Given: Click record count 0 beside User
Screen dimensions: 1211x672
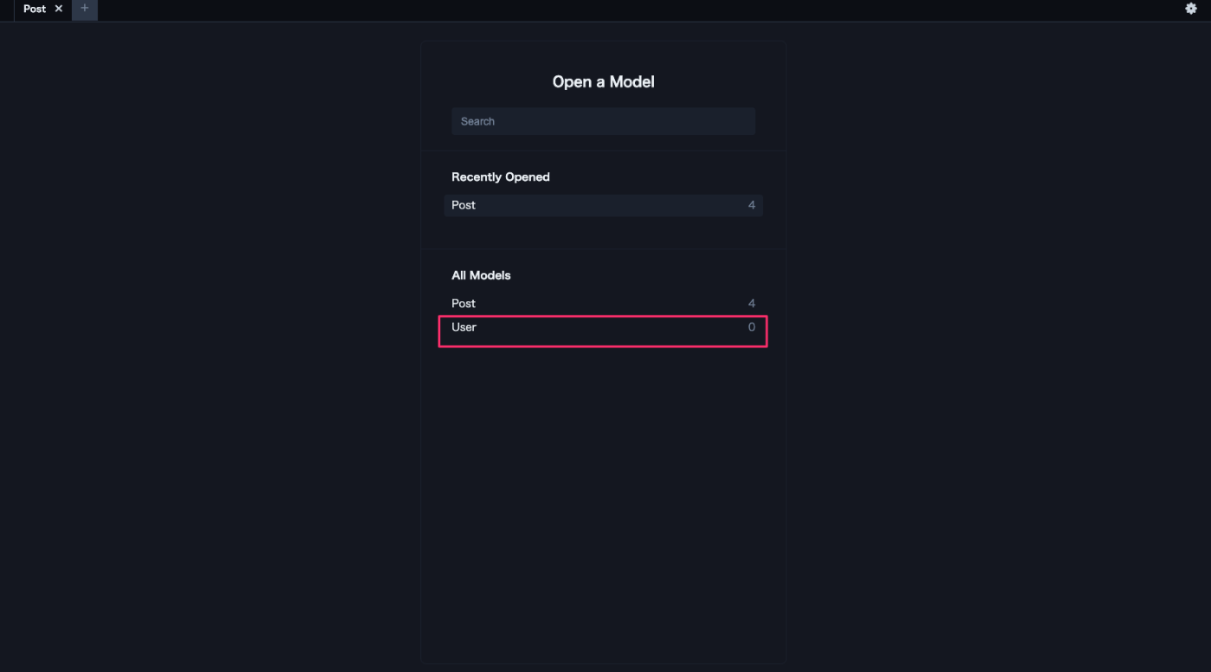Looking at the screenshot, I should point(752,327).
